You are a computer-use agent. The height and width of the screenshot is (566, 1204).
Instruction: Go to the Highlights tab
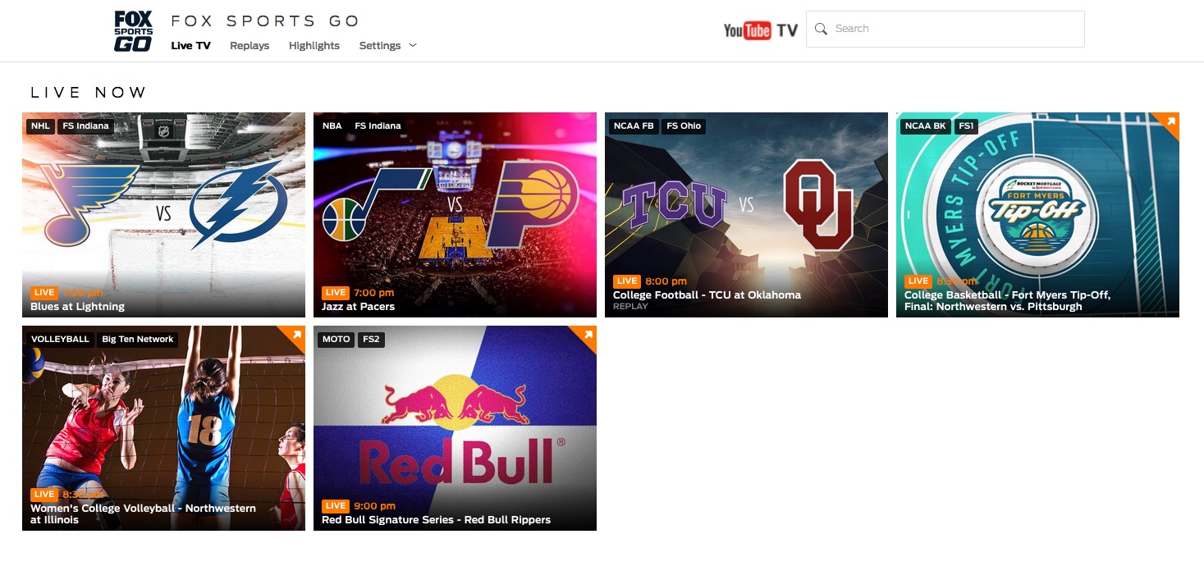314,46
